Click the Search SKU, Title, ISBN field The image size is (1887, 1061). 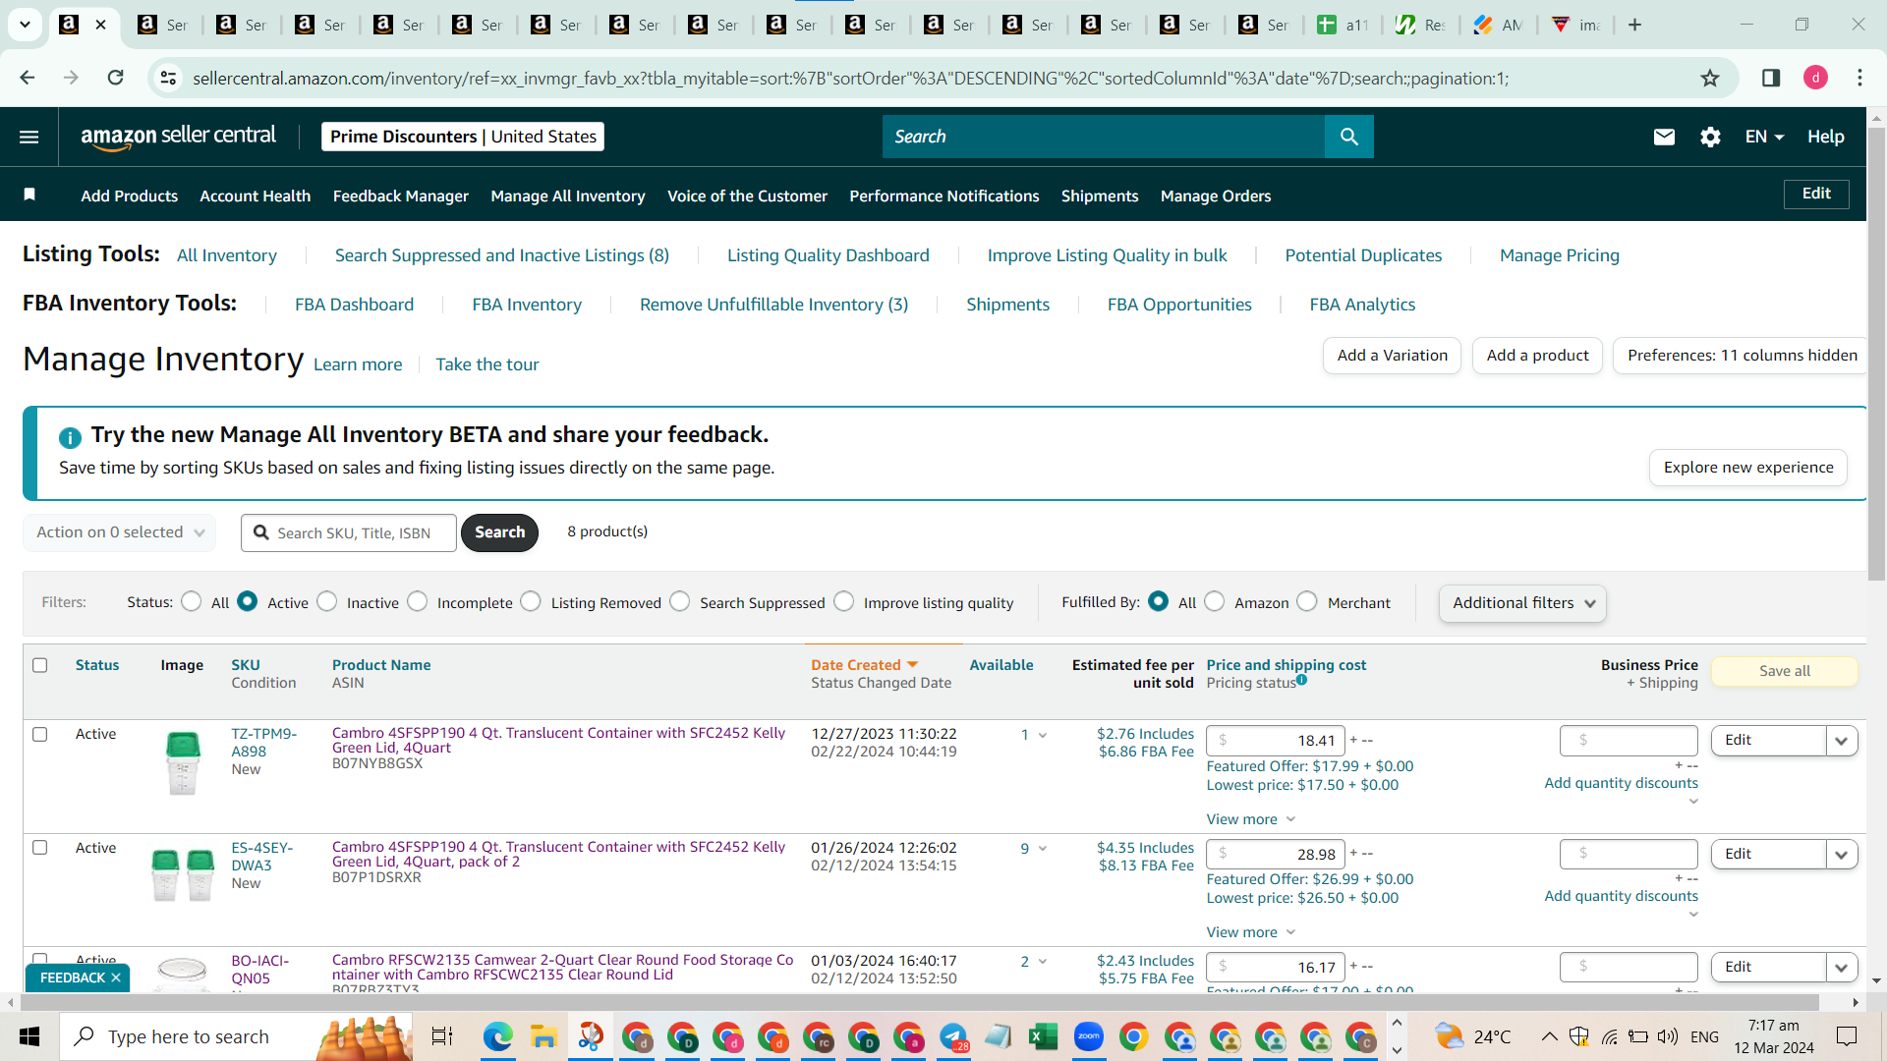(349, 532)
